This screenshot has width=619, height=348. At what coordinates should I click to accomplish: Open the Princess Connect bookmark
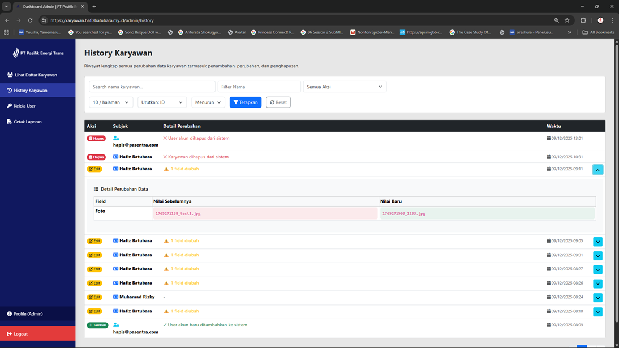click(273, 32)
